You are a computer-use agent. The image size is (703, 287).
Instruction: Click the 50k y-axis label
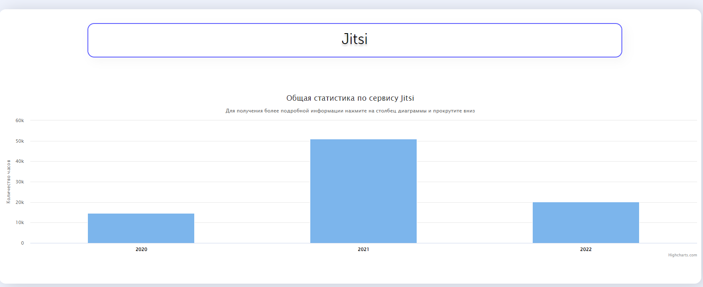(x=20, y=141)
